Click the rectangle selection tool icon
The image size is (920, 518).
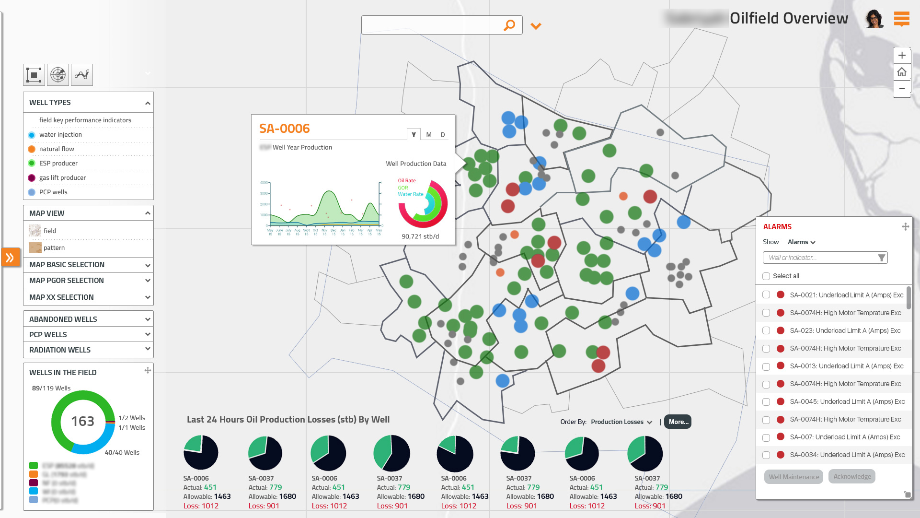[34, 75]
